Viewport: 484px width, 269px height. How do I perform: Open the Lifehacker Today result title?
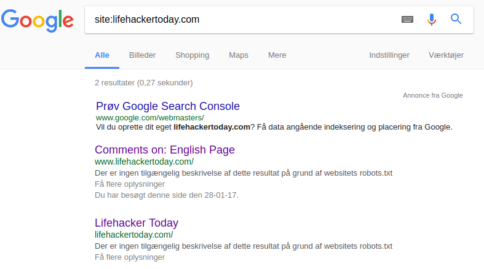[137, 223]
